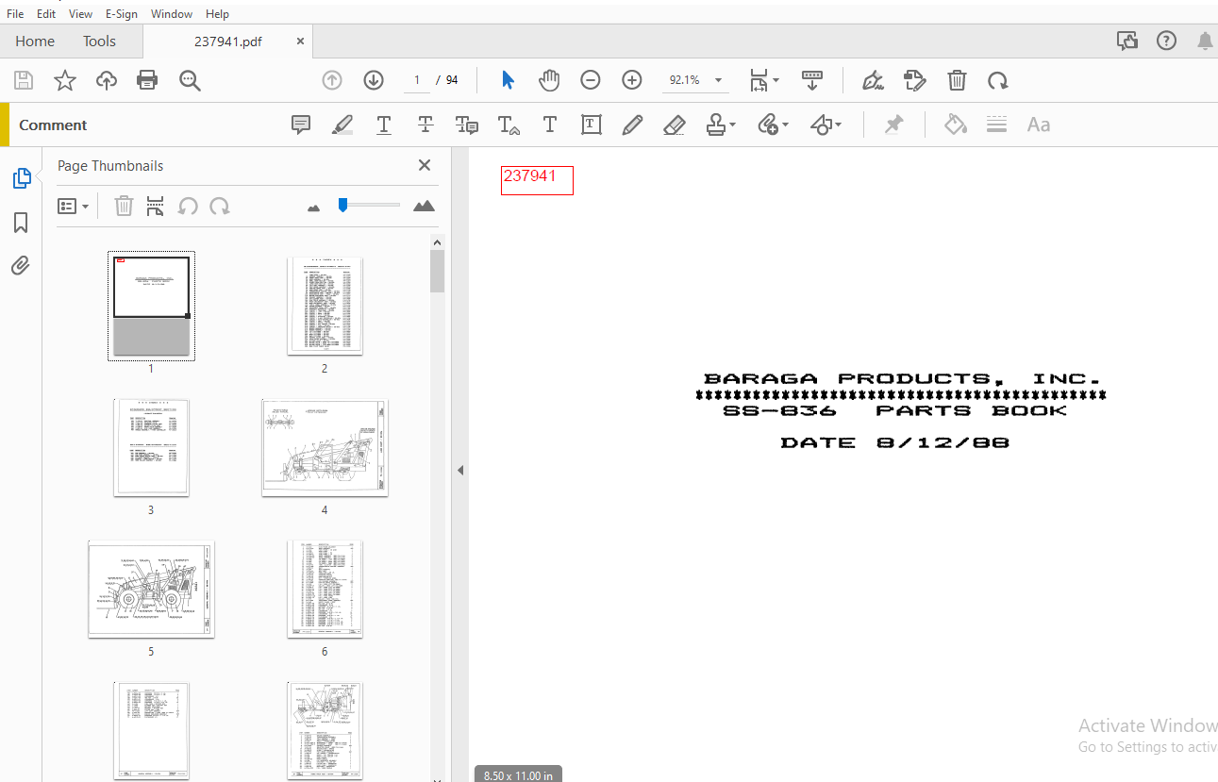Select page 5 thumbnail

point(151,590)
